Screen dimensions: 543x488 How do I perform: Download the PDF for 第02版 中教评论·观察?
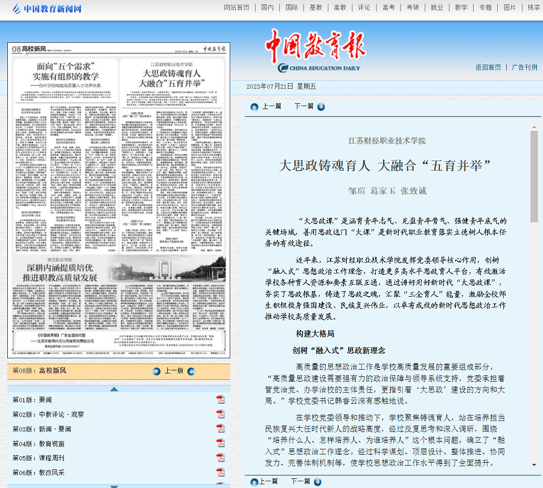coord(221,414)
